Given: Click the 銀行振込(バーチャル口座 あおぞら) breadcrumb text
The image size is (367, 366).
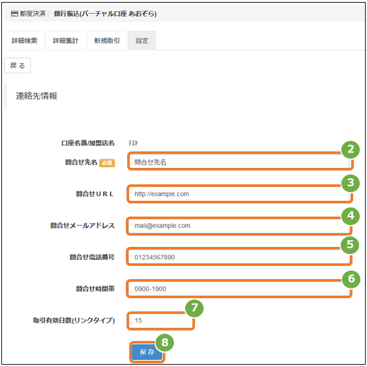Looking at the screenshot, I should (105, 14).
